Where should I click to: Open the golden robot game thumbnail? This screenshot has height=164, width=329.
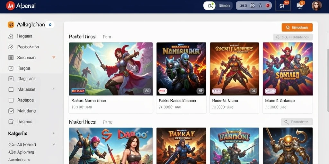[288, 146]
